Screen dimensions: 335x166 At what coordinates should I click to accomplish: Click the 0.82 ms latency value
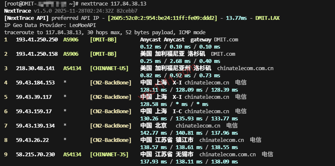point(150,76)
